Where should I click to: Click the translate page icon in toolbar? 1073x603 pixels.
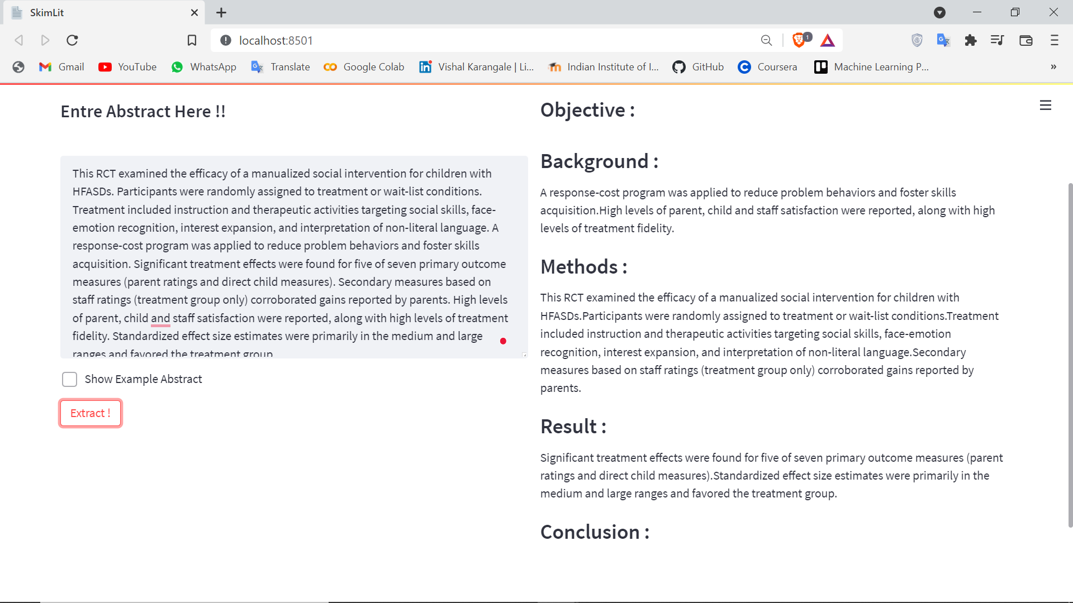pyautogui.click(x=944, y=40)
